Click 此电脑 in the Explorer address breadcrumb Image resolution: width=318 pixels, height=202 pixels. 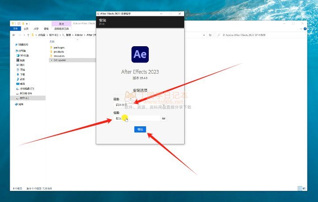[42, 35]
